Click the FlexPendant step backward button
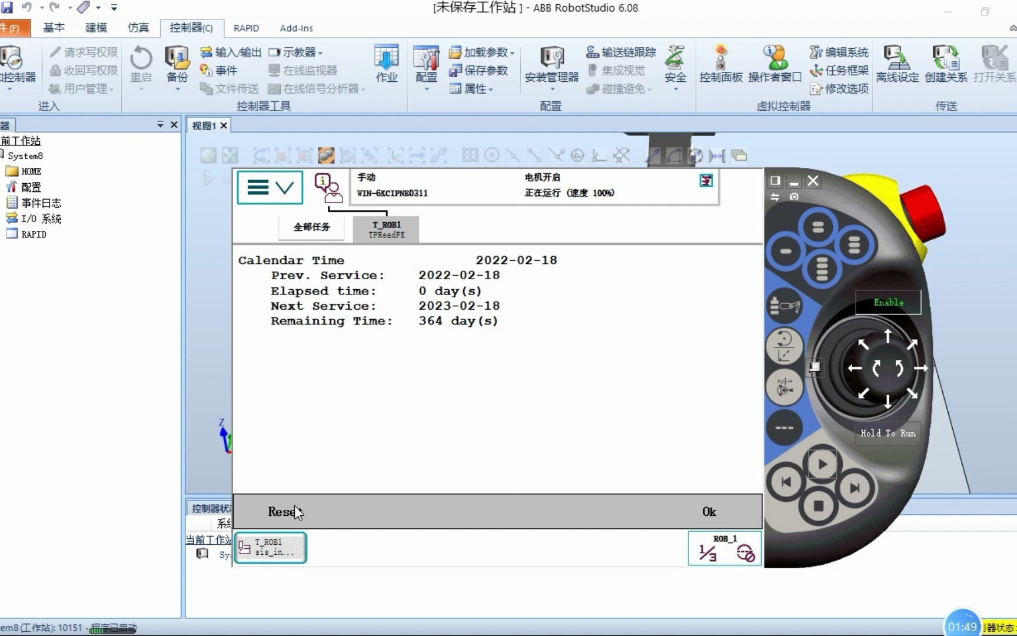This screenshot has width=1017, height=636. (786, 482)
